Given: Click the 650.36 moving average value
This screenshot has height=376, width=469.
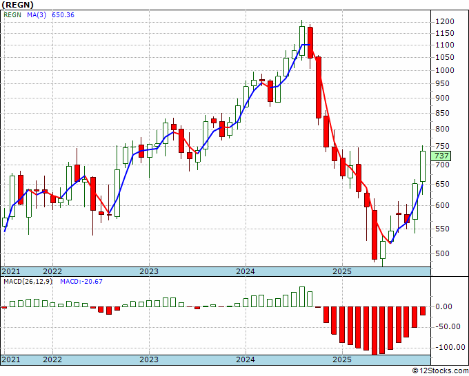Looking at the screenshot, I should [63, 15].
